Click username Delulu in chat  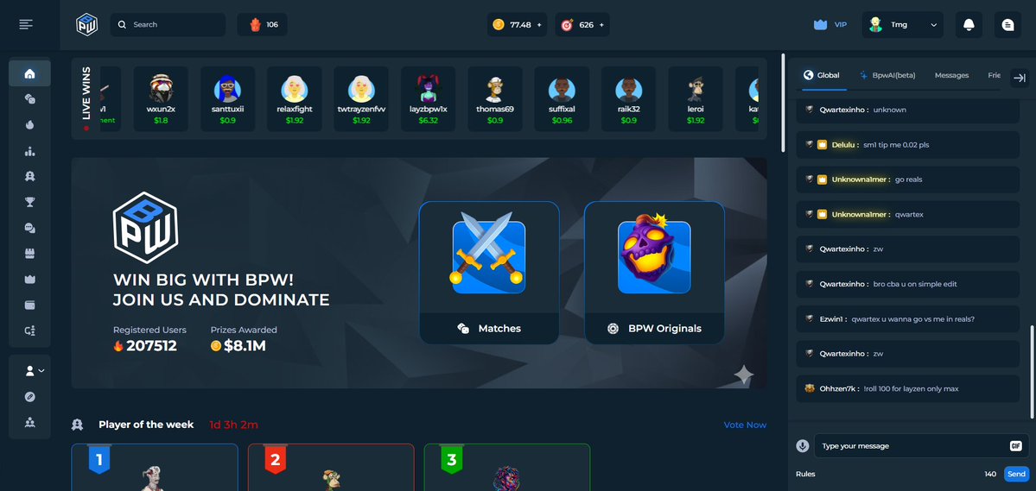pos(843,144)
